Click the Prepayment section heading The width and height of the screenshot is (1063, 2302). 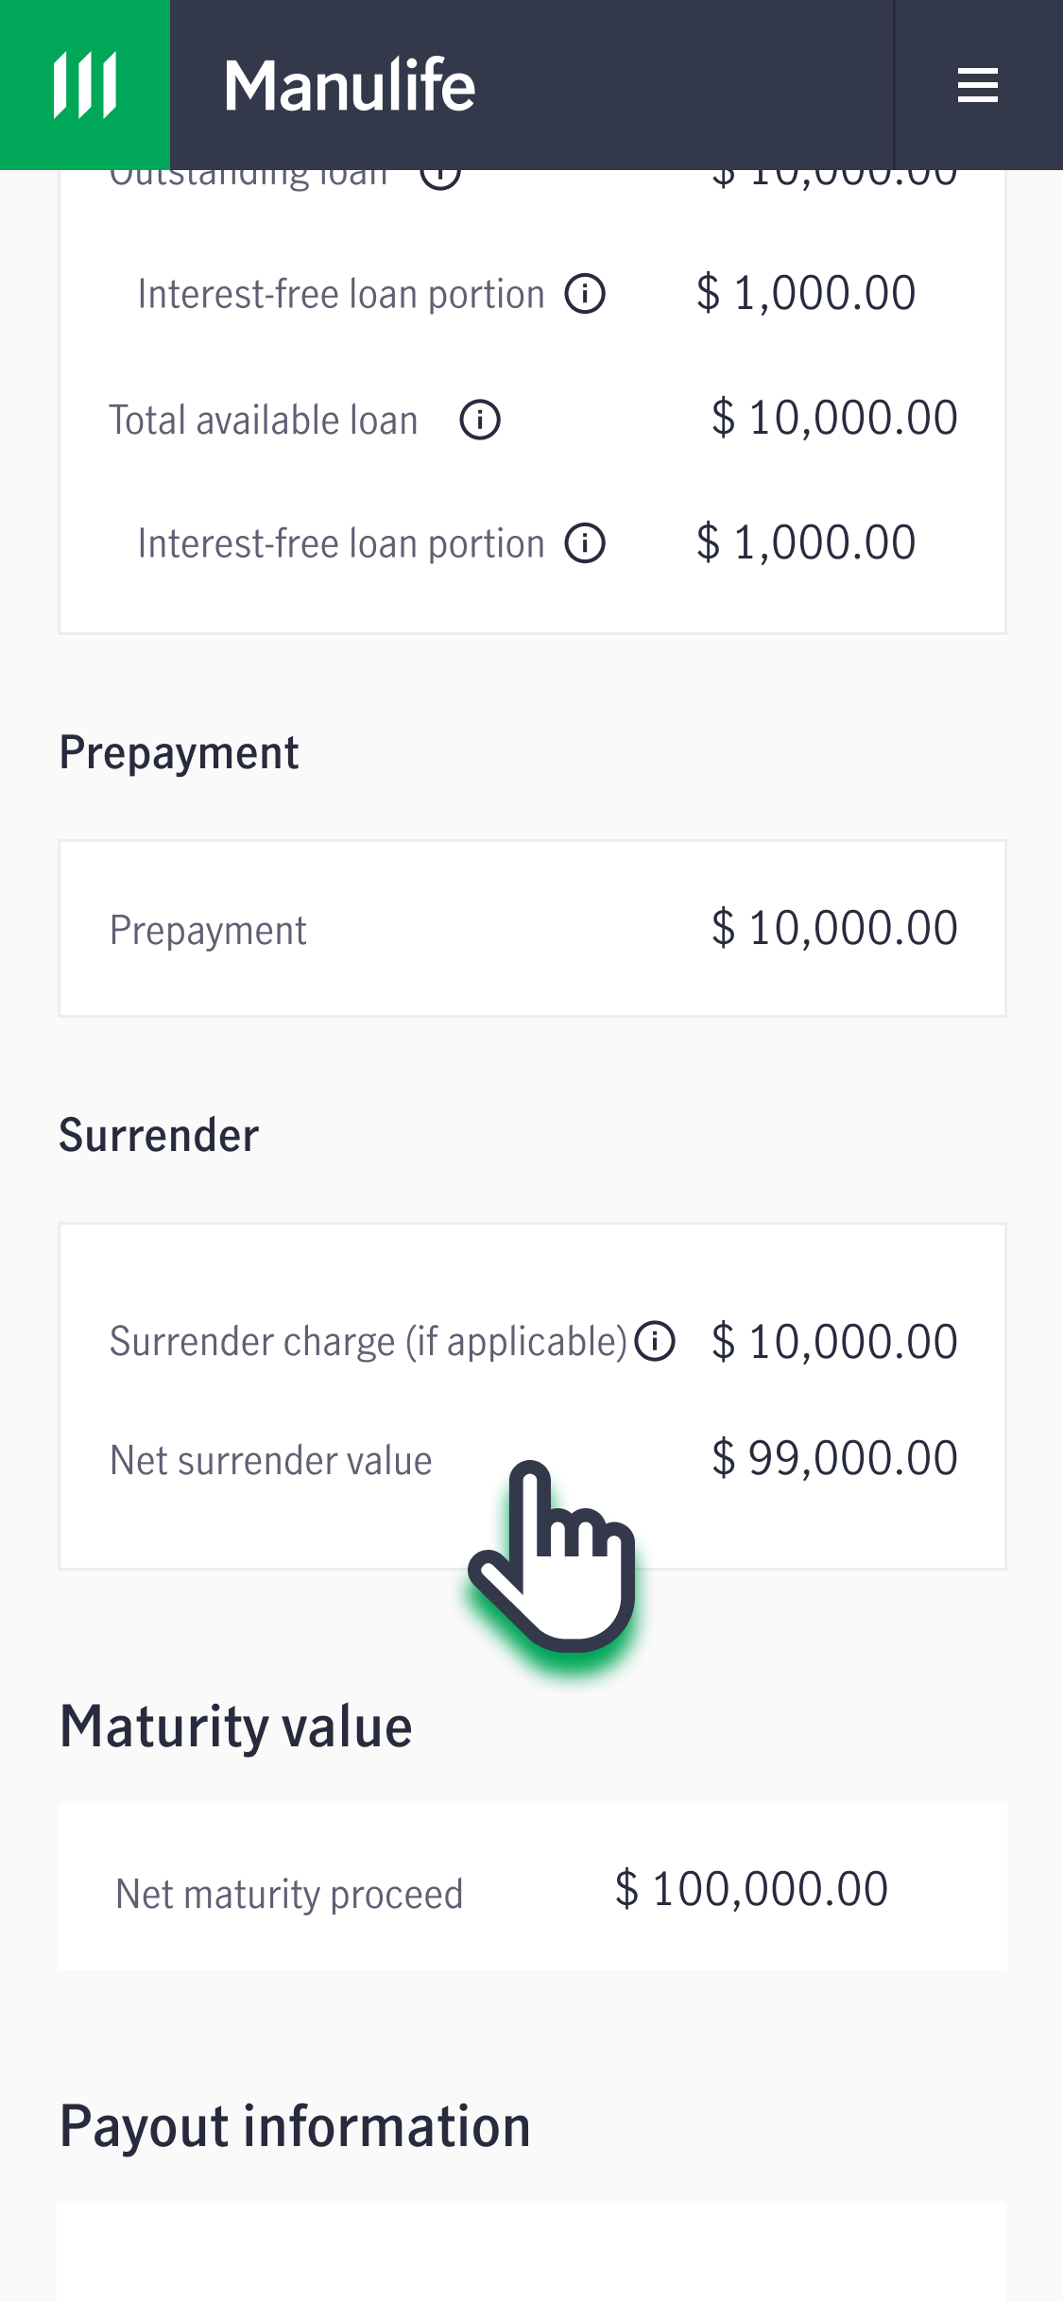(179, 753)
